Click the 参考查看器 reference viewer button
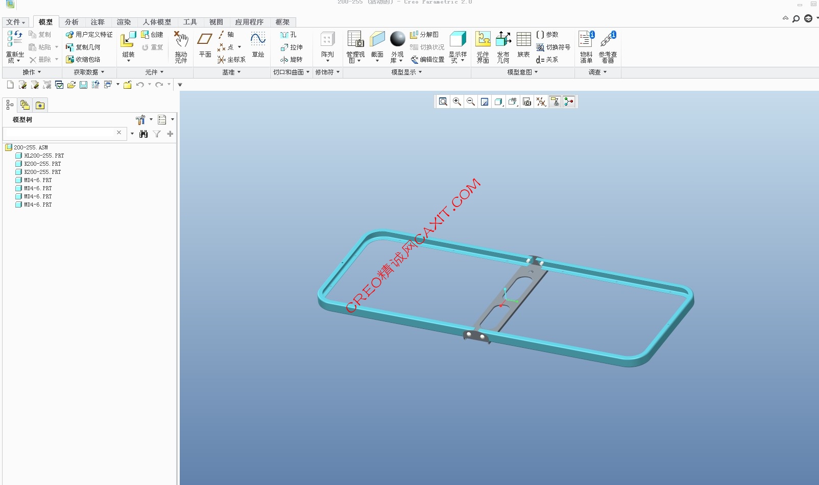819x485 pixels. click(x=608, y=46)
